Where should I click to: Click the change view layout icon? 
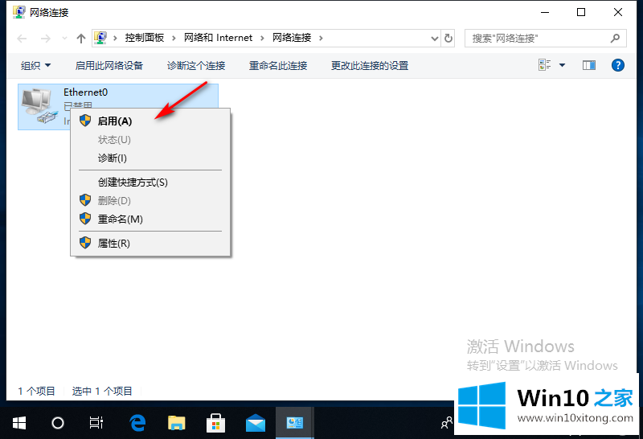click(x=544, y=65)
